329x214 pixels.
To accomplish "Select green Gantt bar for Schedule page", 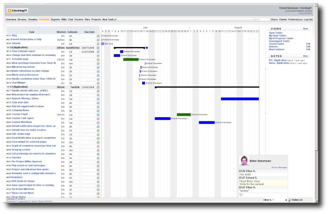I will (x=131, y=59).
